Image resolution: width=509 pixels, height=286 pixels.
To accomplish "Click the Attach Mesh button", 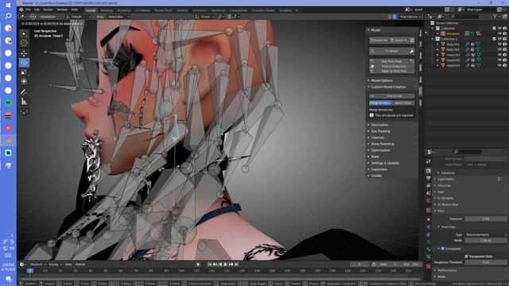I will 403,103.
